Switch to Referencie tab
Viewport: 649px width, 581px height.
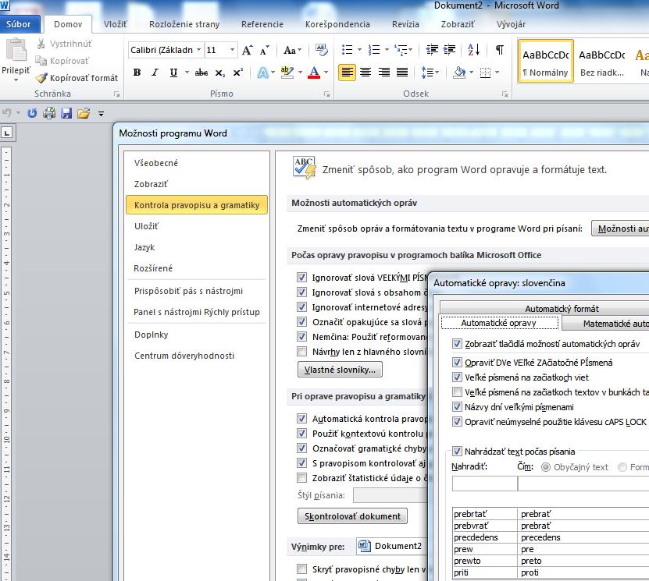(x=262, y=24)
